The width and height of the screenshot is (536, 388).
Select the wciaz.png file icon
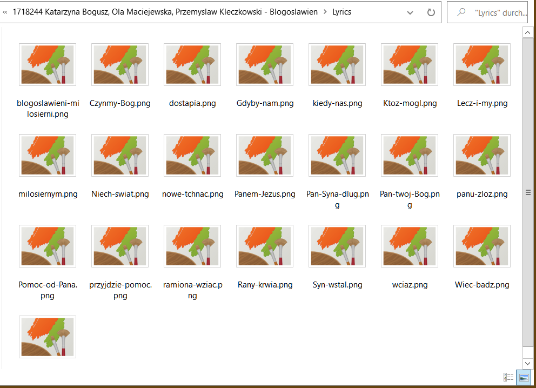point(410,246)
